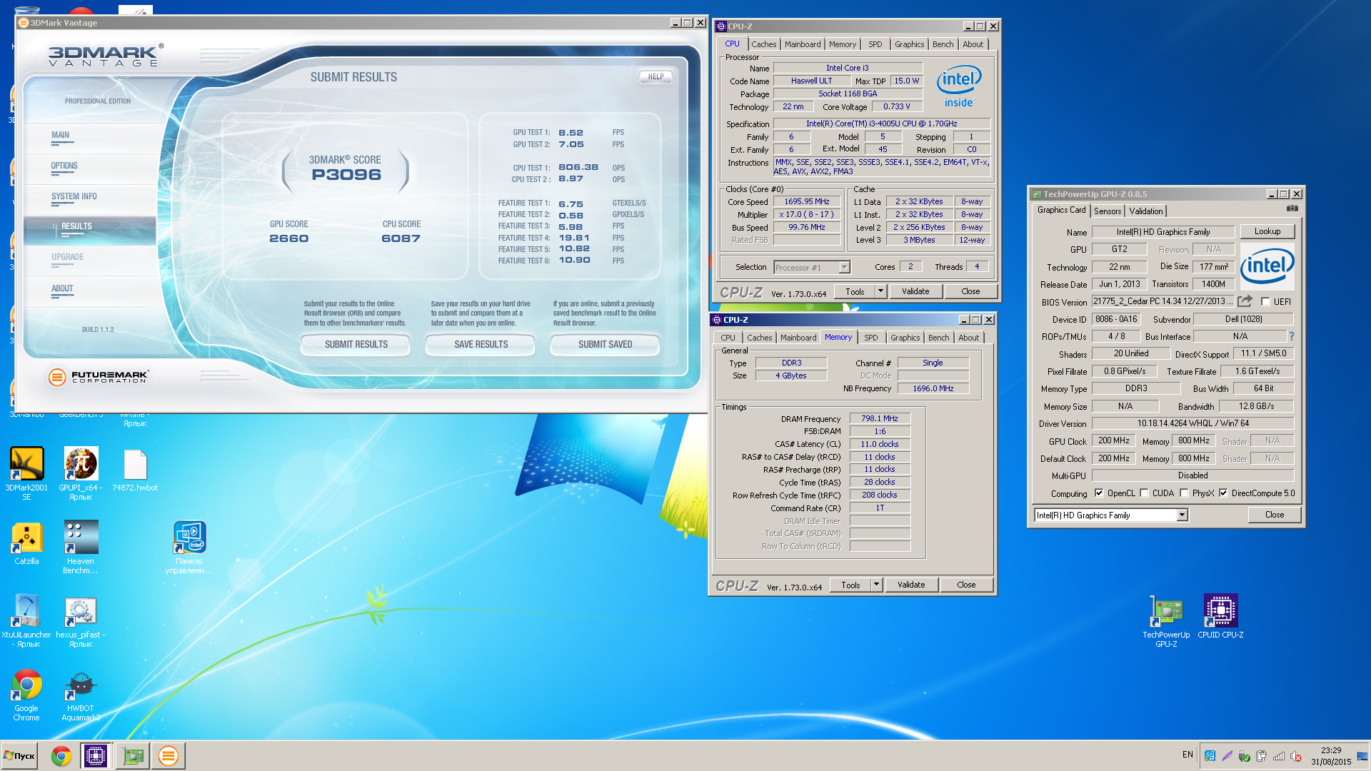Click the network tray icon
Viewport: 1371px width, 771px height.
coord(1278,756)
